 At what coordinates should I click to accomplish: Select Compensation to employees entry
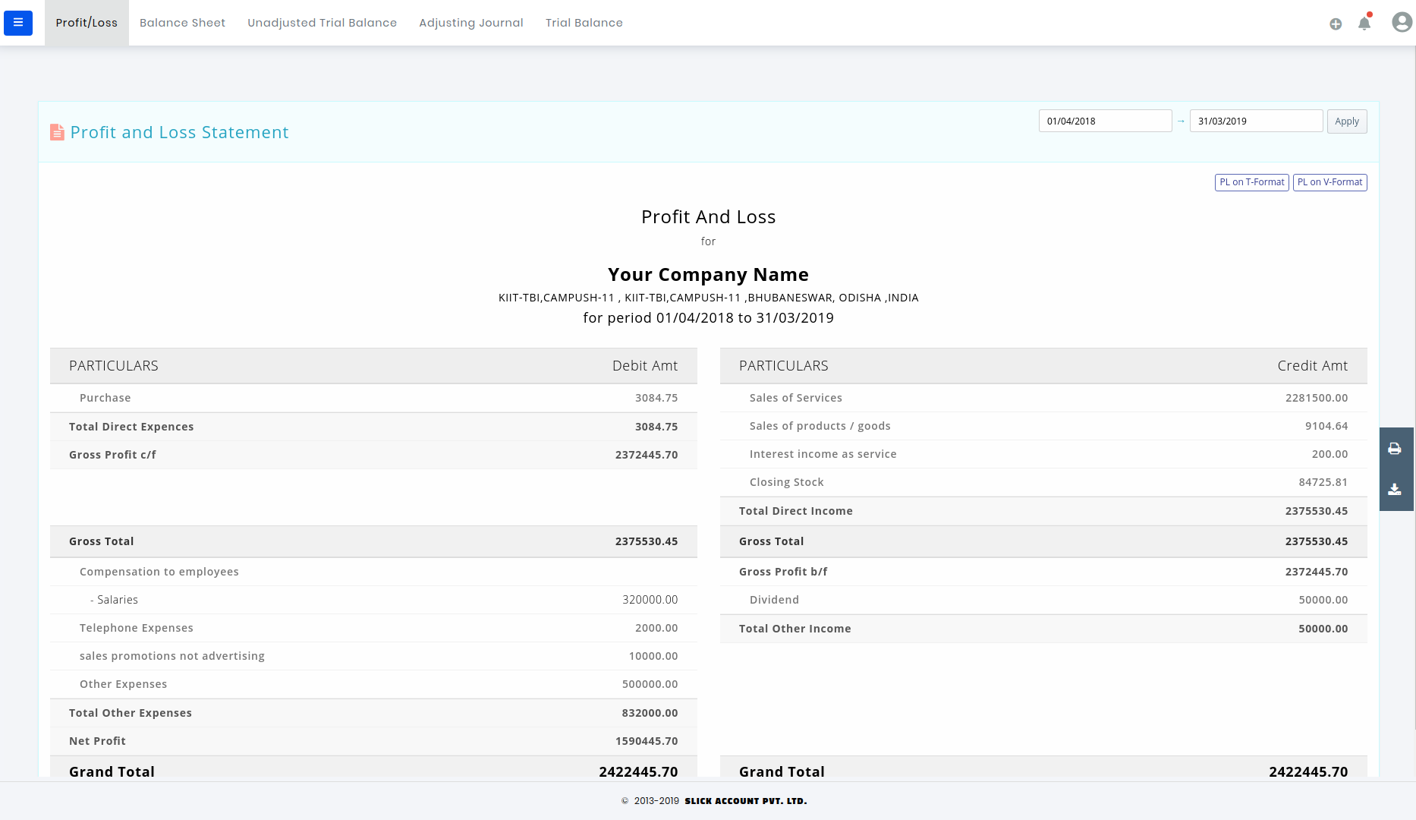pyautogui.click(x=373, y=572)
